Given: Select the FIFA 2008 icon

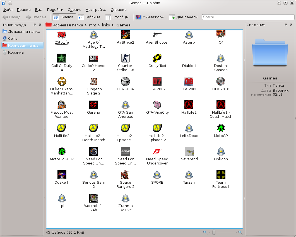Looking at the screenshot, I should (x=189, y=81).
